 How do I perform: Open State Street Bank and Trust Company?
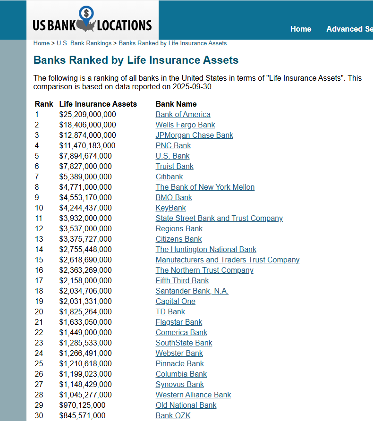tap(219, 218)
